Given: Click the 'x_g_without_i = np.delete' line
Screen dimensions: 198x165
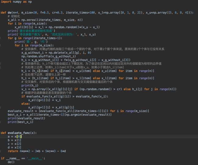Looking at the screenshot, I should coord(56,53).
